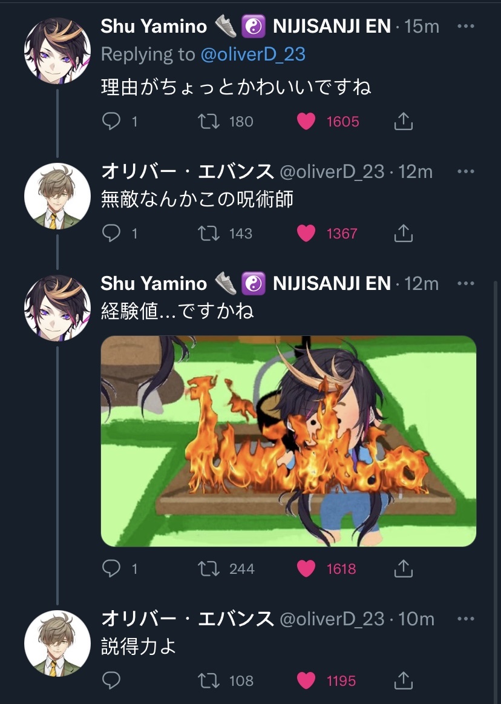
Task: Retweet the image tweet with 244 retweets
Action: pyautogui.click(x=209, y=568)
